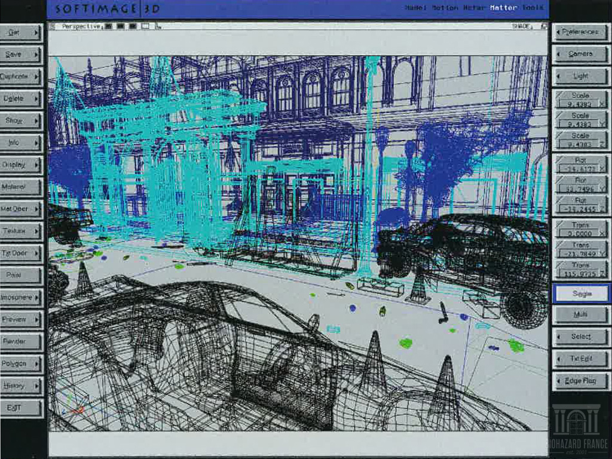
Task: Switch to the Motion module
Action: 445,8
